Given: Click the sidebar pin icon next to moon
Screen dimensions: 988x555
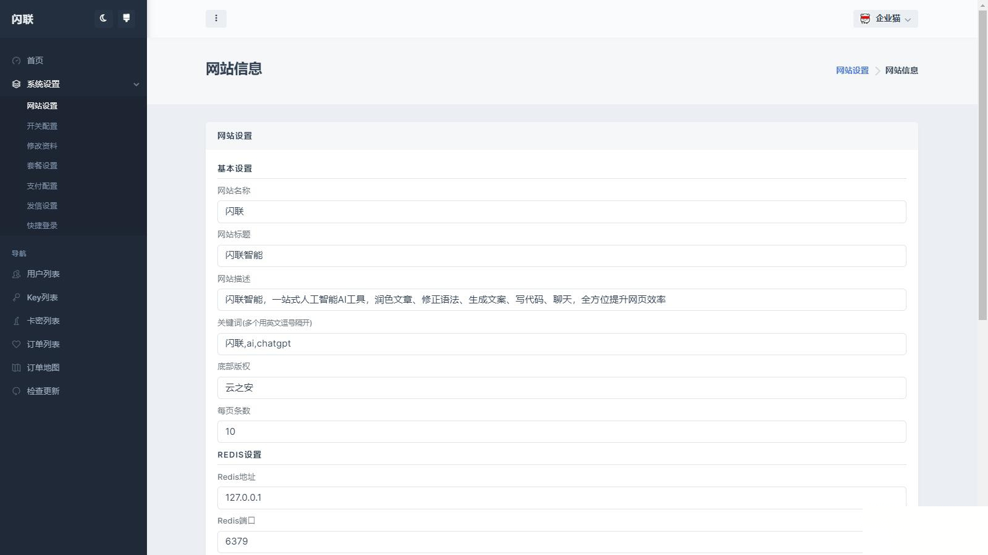Looking at the screenshot, I should 126,18.
